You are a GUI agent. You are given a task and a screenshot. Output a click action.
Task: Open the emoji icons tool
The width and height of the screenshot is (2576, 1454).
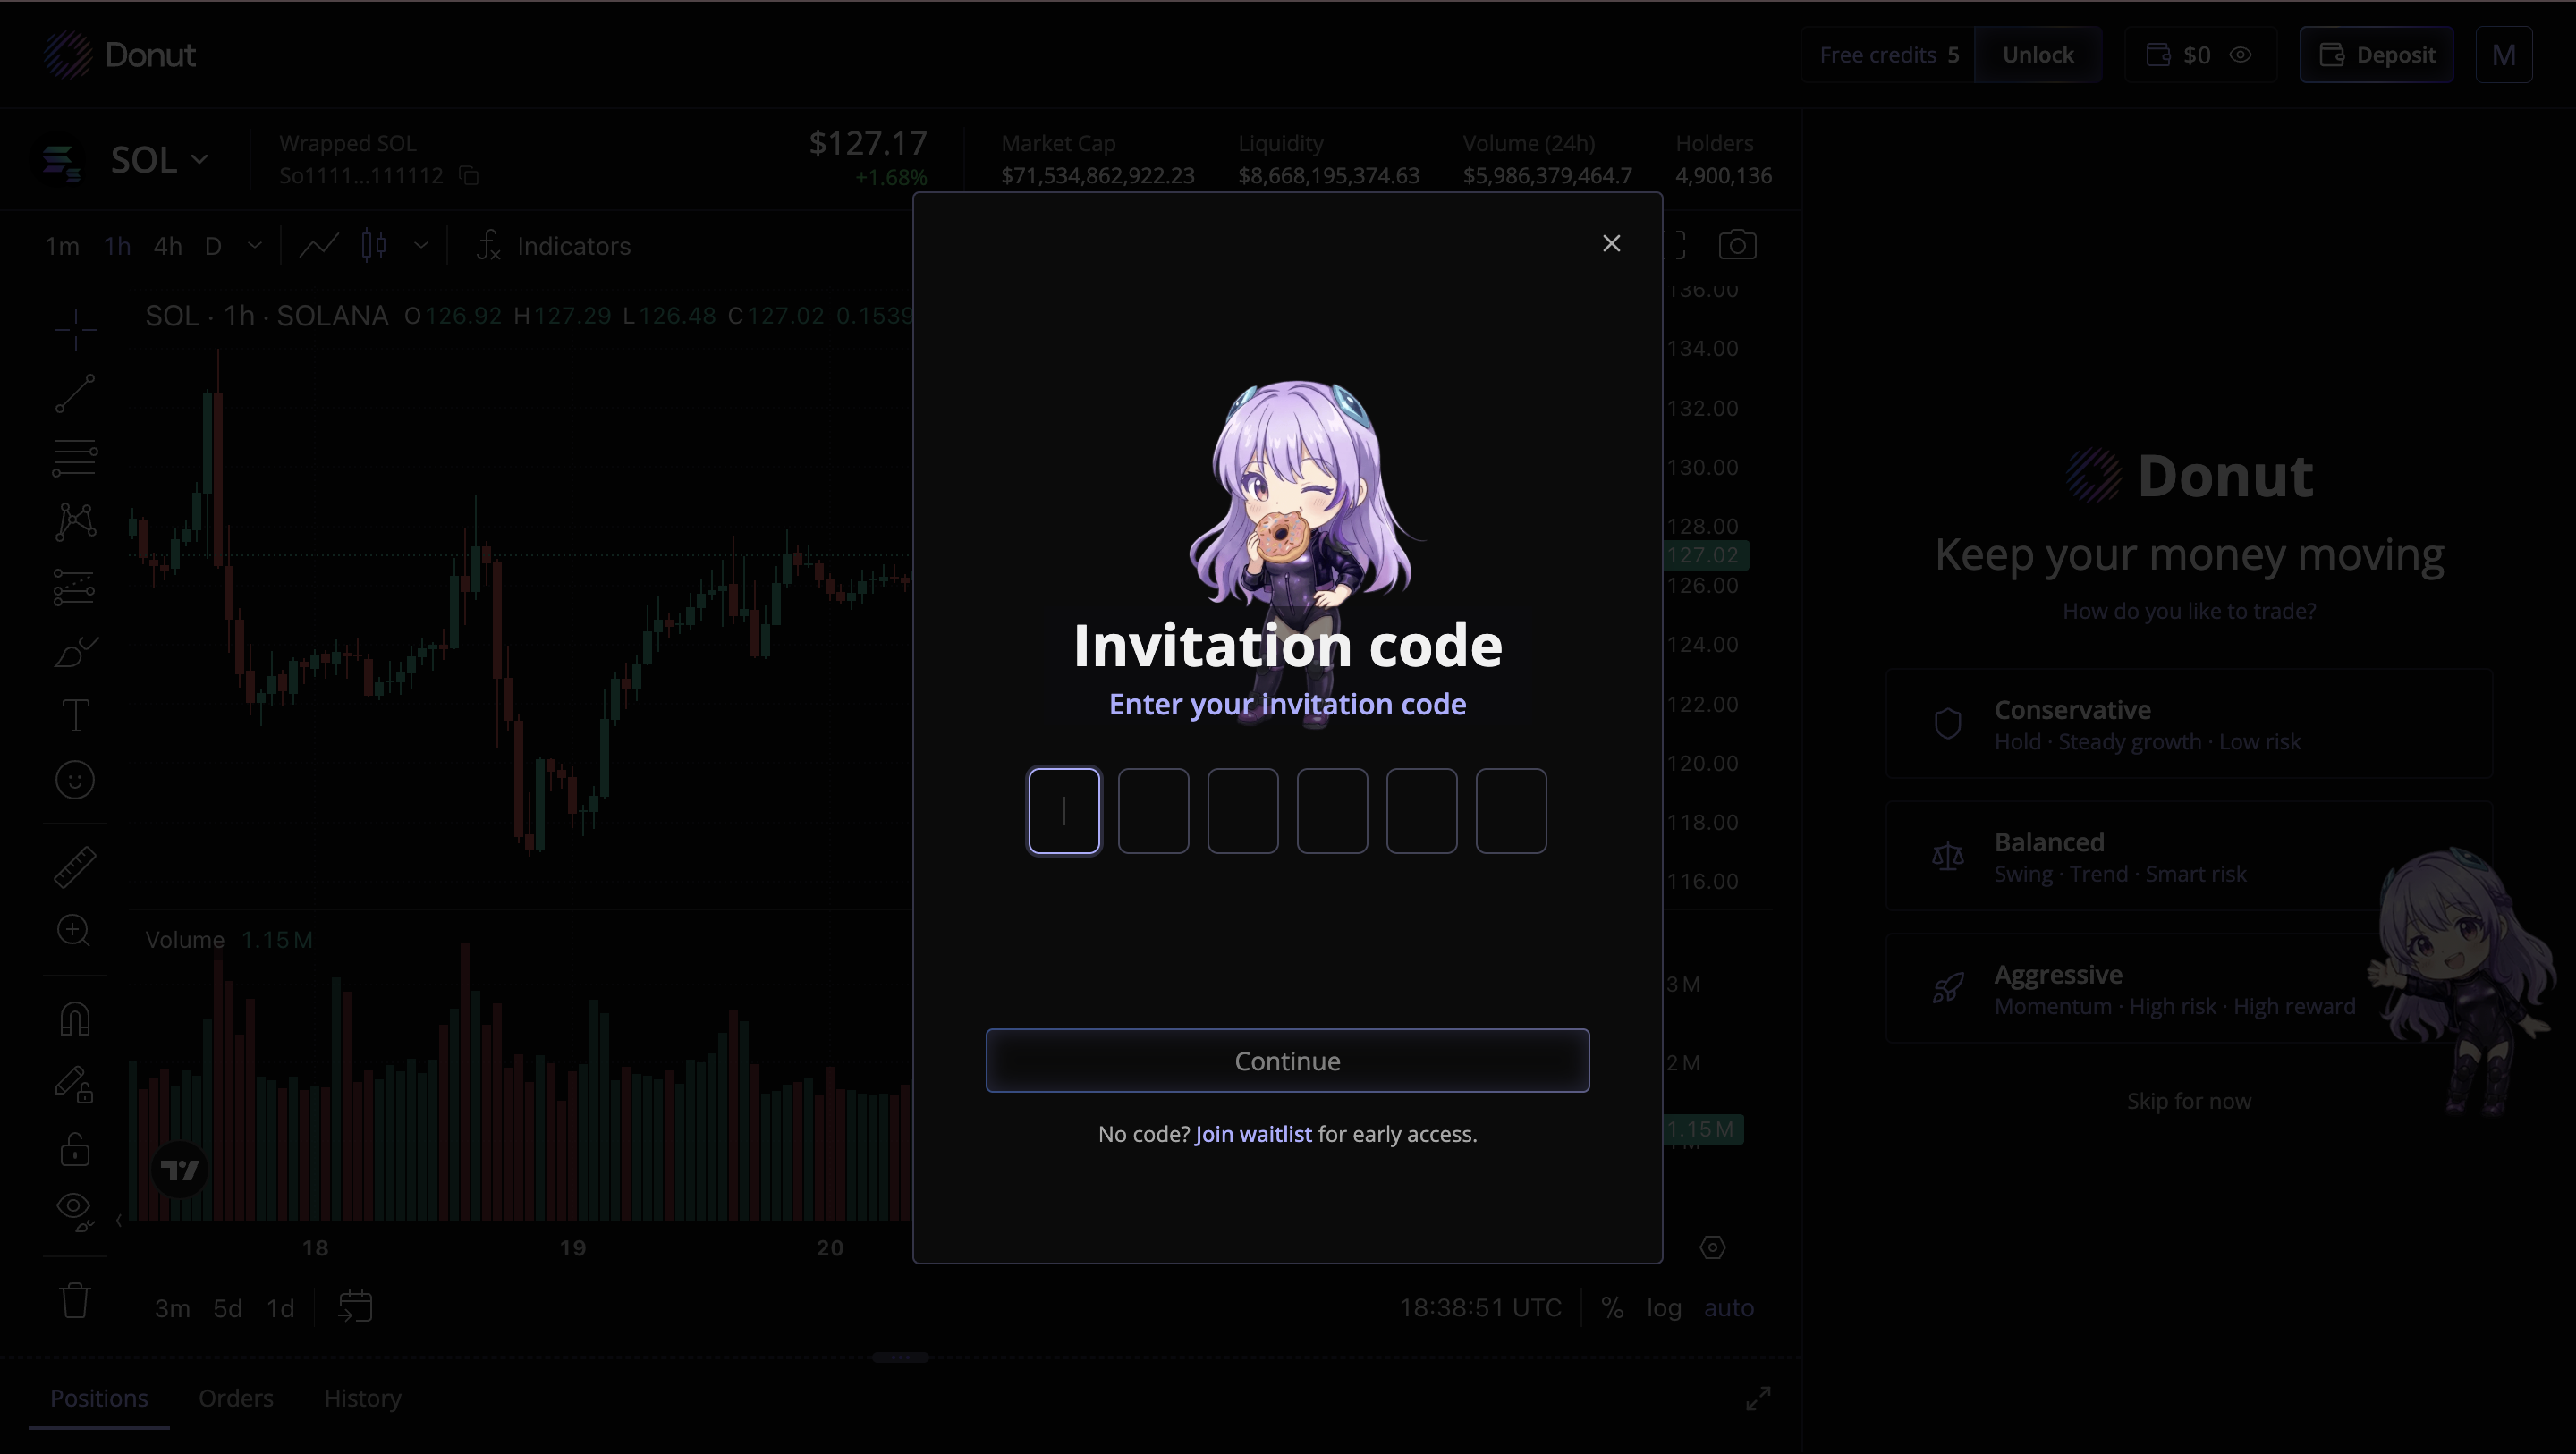(x=75, y=780)
